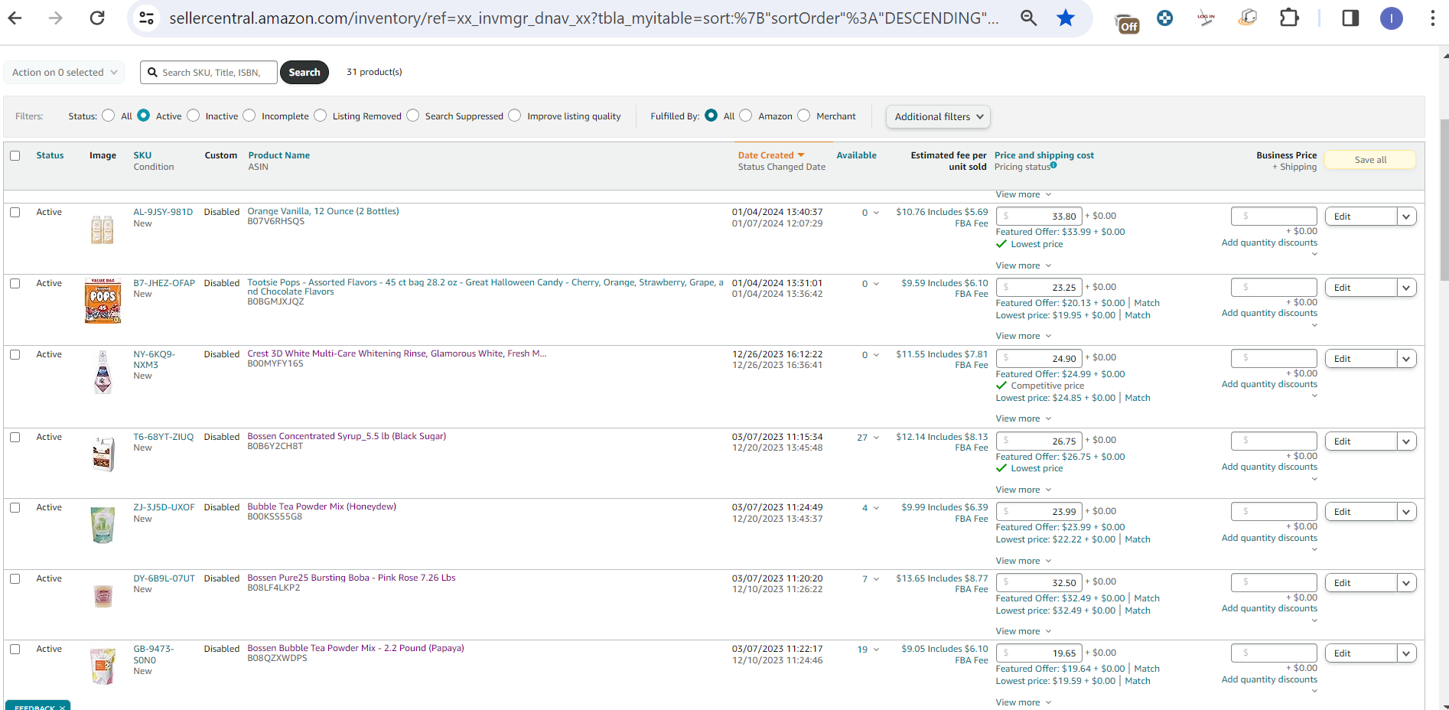Screen dimensions: 1449x710
Task: Open the Orange Vanilla product thumbnail
Action: tap(102, 230)
